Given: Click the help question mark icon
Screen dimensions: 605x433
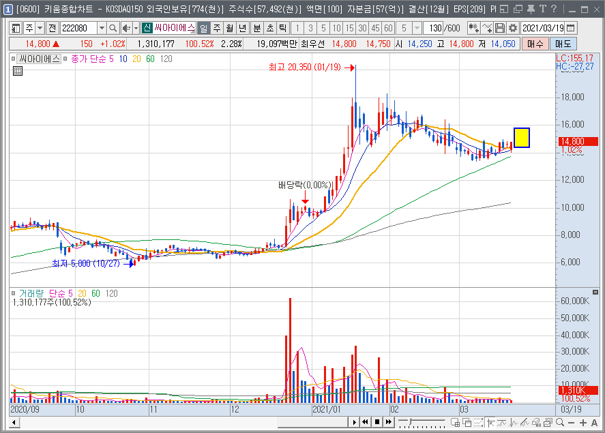Looking at the screenshot, I should tap(554, 9).
